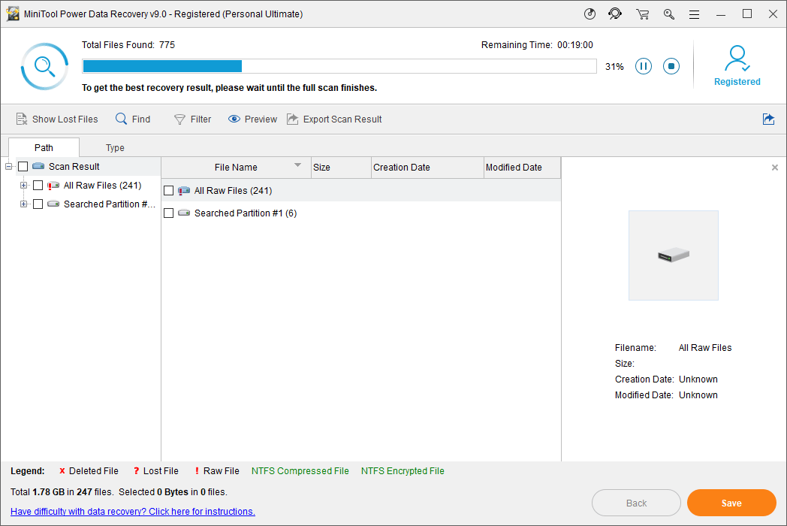
Task: Expand the All Raw Files tree node
Action: pyautogui.click(x=23, y=185)
